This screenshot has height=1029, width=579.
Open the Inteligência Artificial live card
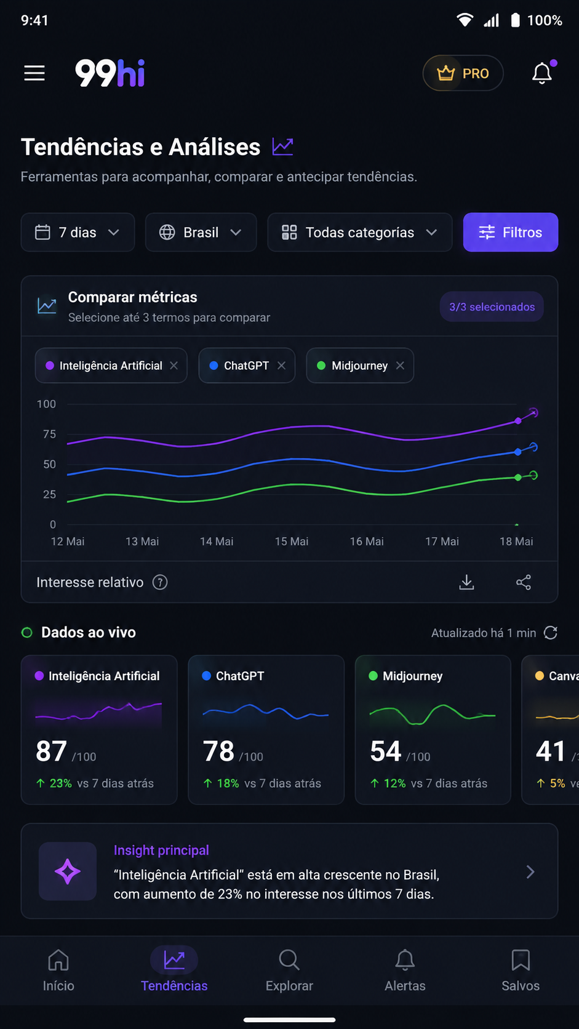click(99, 729)
